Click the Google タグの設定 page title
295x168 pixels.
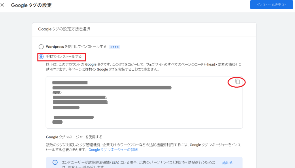[x=31, y=5]
